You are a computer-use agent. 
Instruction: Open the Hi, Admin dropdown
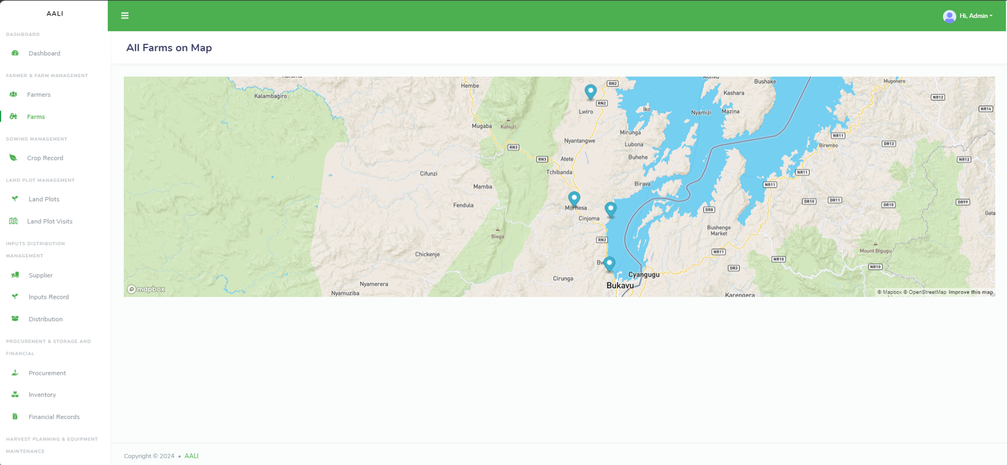[x=975, y=16]
